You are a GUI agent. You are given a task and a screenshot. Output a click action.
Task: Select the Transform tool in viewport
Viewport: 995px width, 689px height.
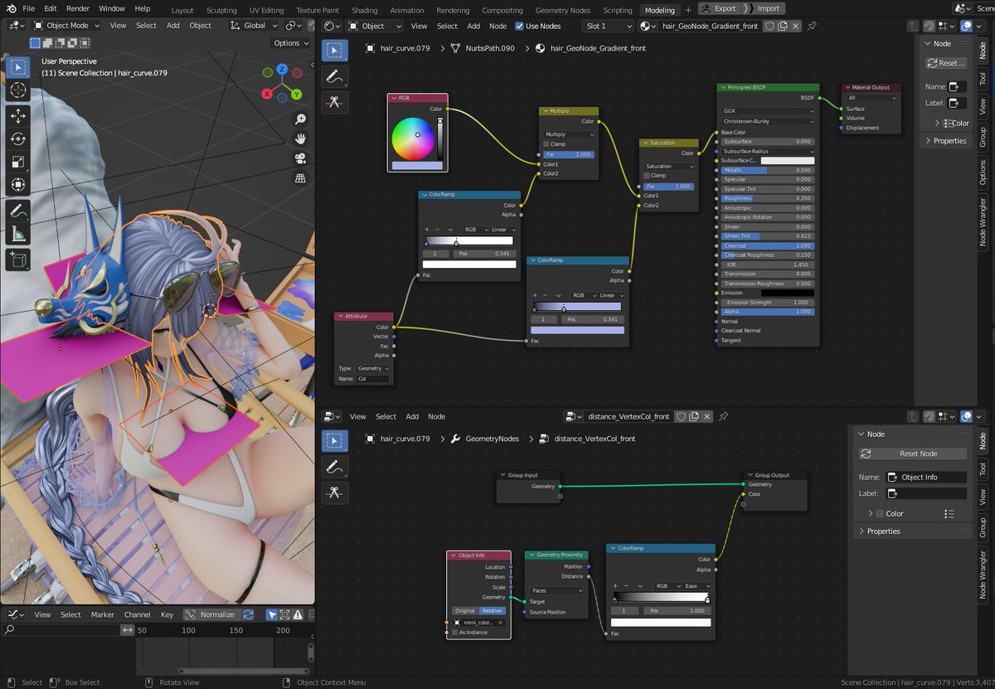click(x=17, y=184)
